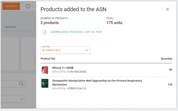Viewport: 178px width, 111px height.
Task: Click the Quantity column header
Action: coord(166,59)
